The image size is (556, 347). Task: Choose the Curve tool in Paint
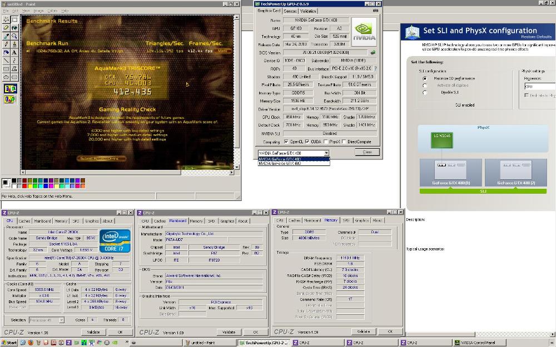[x=14, y=60]
